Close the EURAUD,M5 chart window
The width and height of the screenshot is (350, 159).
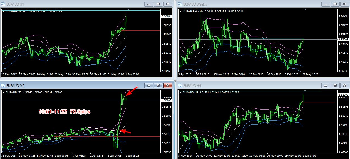(x=167, y=85)
